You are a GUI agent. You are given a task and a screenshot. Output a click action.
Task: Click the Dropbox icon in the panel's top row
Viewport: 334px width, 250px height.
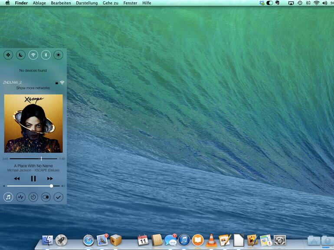(x=8, y=55)
